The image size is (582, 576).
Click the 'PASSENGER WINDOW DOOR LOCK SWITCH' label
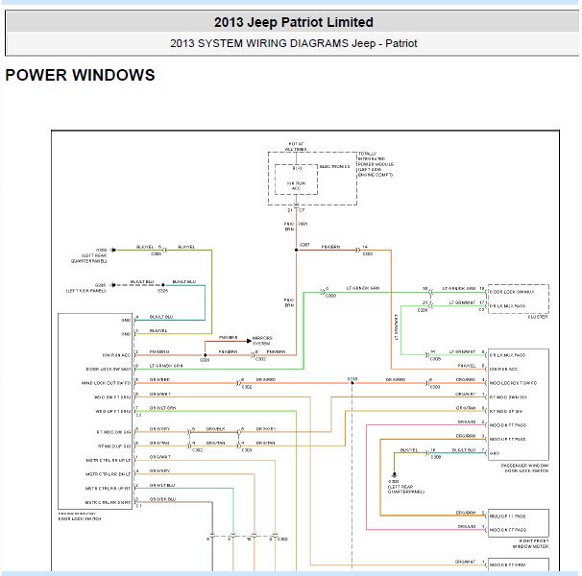pyautogui.click(x=524, y=468)
